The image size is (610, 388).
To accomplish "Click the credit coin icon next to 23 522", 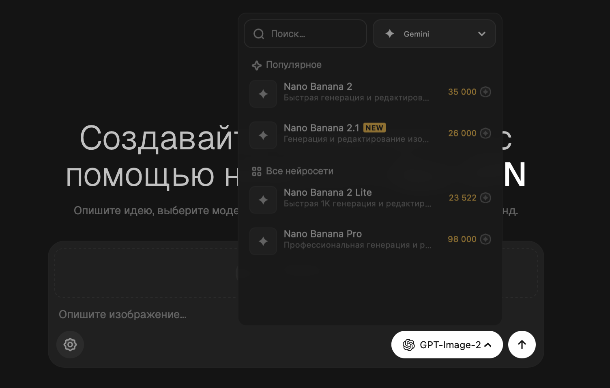I will tap(485, 198).
